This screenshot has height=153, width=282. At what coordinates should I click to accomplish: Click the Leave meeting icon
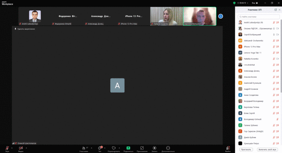(x=228, y=148)
